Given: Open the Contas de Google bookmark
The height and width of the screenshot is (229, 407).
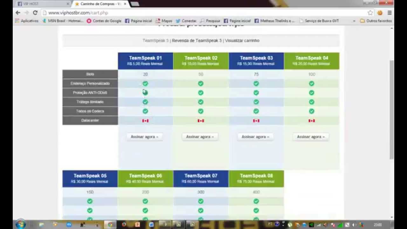Looking at the screenshot, I should [104, 21].
